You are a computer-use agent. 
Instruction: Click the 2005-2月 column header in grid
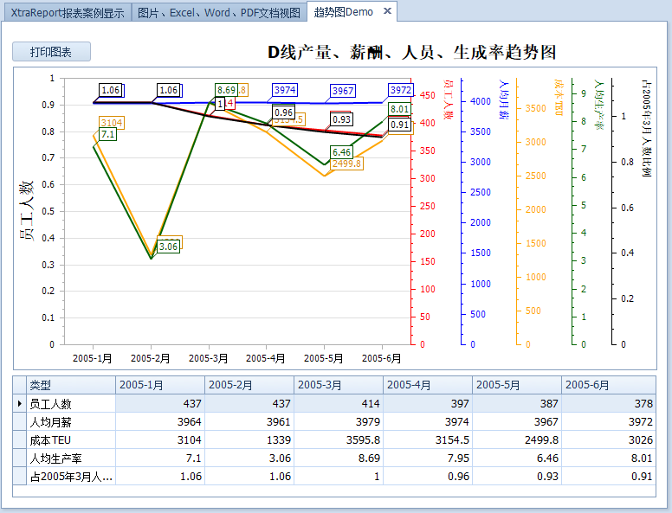249,385
